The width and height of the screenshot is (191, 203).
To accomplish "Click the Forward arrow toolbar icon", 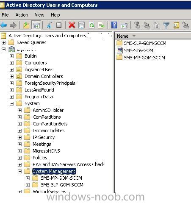I will (x=13, y=25).
